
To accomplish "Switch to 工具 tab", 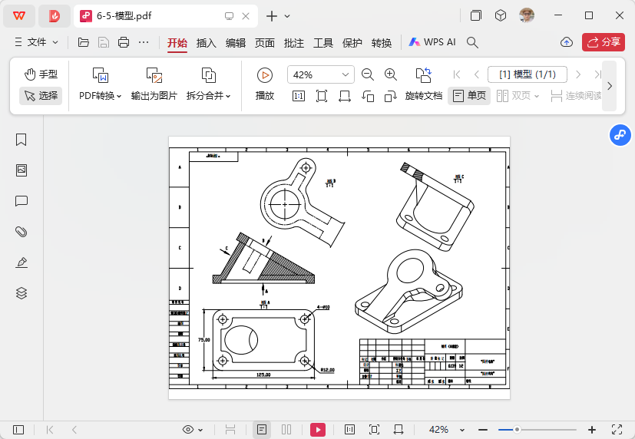I will (322, 42).
